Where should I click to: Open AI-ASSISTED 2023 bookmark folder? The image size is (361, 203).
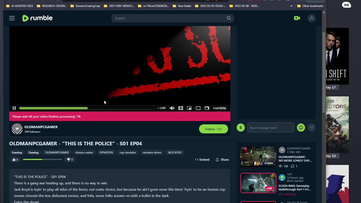tap(19, 6)
